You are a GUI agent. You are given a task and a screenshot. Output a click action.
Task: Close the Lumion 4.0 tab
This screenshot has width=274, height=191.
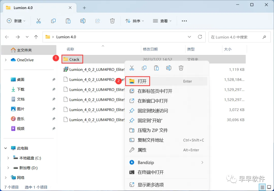pyautogui.click(x=70, y=8)
